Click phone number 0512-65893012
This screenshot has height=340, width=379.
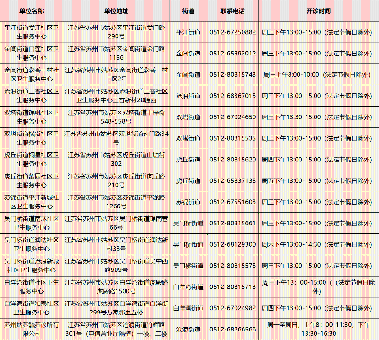(x=233, y=54)
